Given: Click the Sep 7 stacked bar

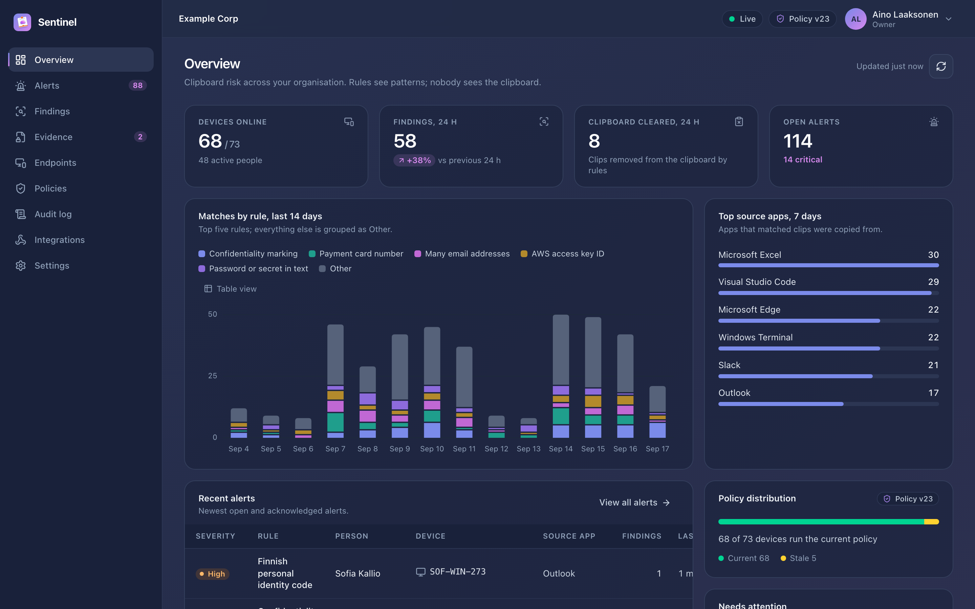Looking at the screenshot, I should click(335, 381).
